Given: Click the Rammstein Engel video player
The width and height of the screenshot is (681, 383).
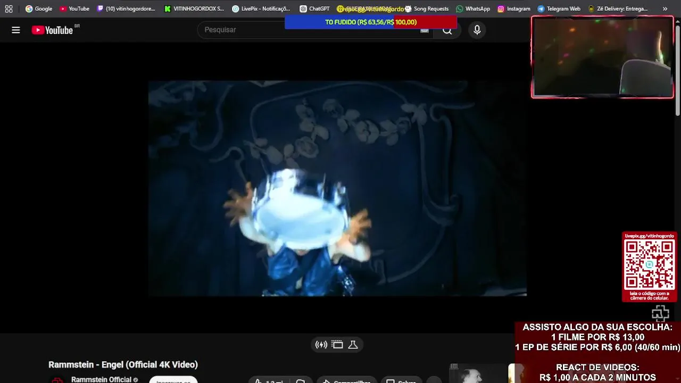Looking at the screenshot, I should (x=337, y=188).
